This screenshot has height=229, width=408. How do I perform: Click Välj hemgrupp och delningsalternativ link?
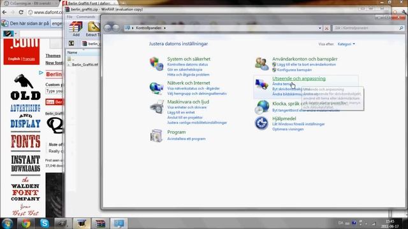[x=197, y=94]
